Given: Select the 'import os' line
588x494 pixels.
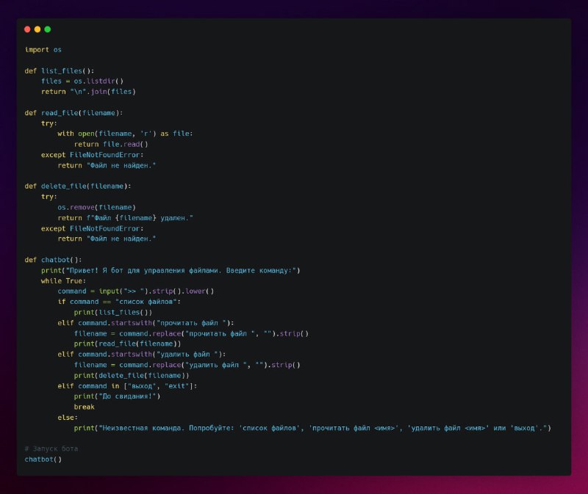Looking at the screenshot, I should 43,50.
